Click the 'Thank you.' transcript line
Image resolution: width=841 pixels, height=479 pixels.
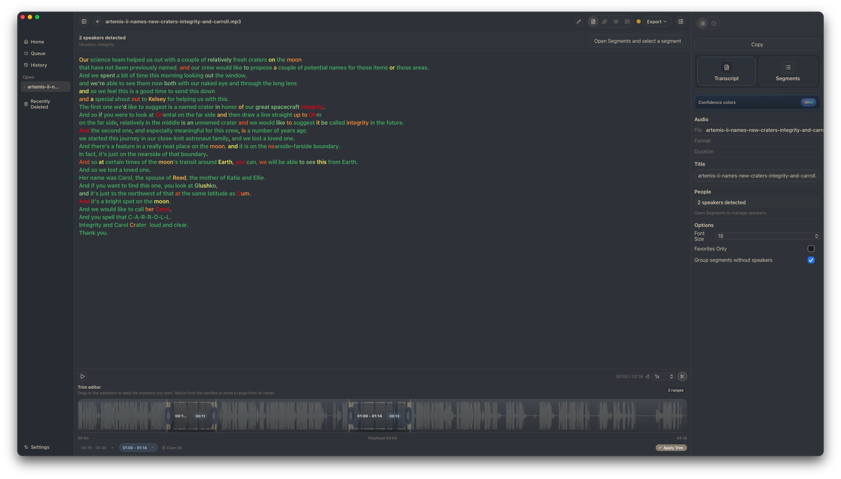pyautogui.click(x=93, y=233)
